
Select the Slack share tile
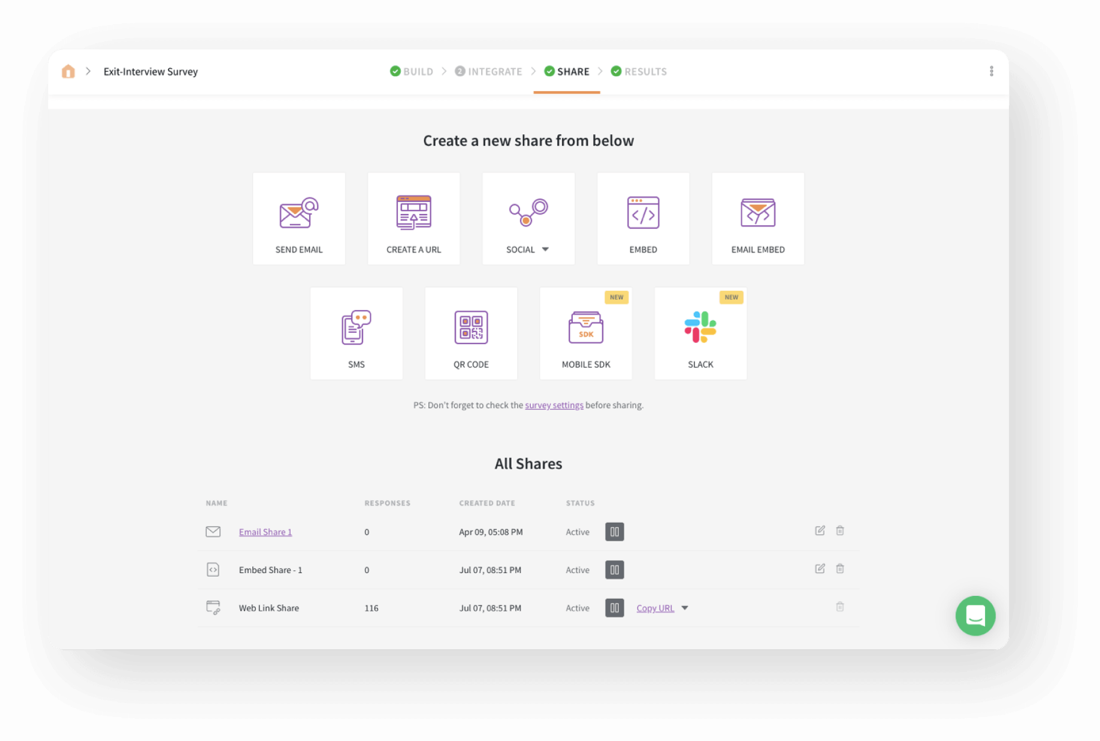pos(700,333)
